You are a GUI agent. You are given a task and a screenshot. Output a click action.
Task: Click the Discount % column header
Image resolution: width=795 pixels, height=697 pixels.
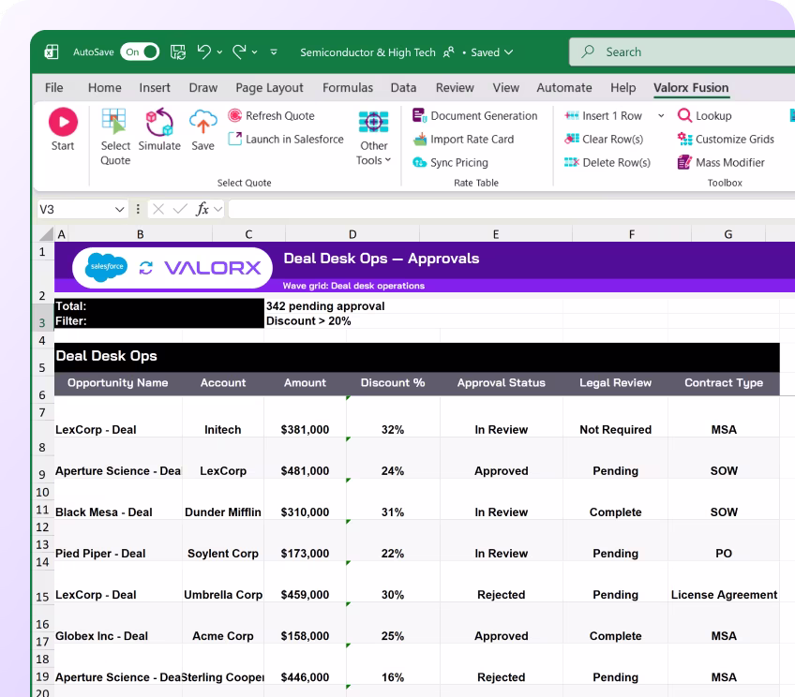pyautogui.click(x=393, y=383)
